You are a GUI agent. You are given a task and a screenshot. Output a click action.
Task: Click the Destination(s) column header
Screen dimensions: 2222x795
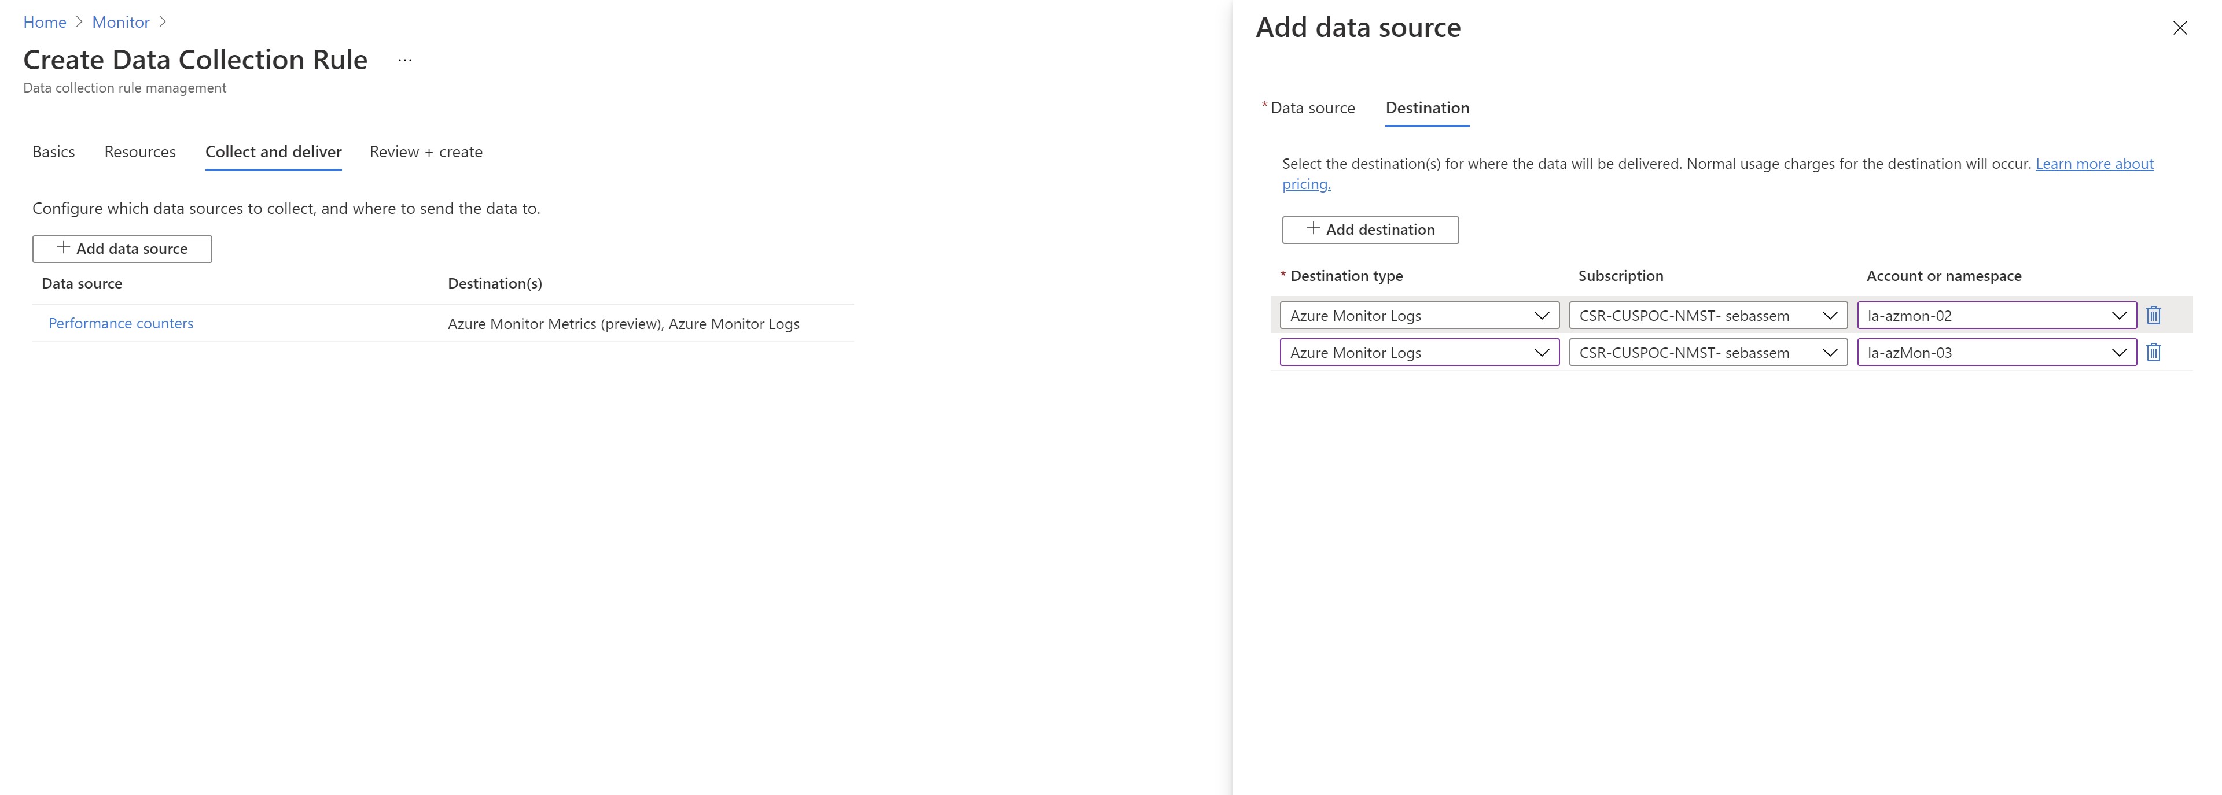[x=495, y=284]
